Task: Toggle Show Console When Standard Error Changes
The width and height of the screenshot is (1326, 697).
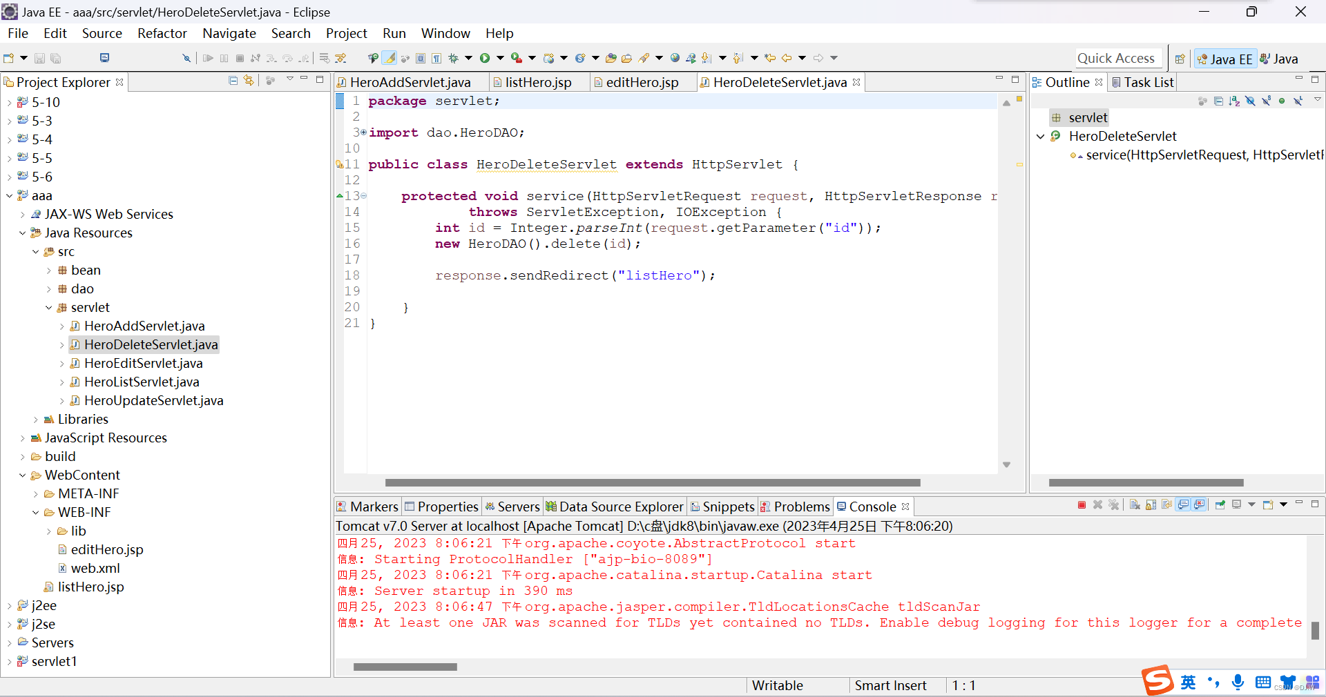Action: [x=1200, y=505]
